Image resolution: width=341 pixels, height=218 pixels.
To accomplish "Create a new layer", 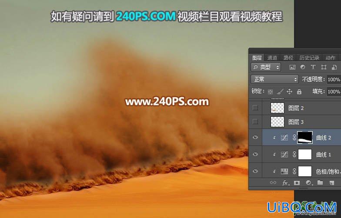I will tap(331, 183).
